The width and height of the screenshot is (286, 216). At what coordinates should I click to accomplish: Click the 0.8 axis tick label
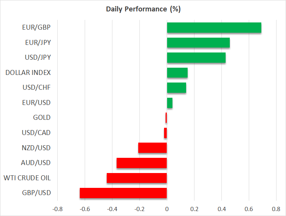276,209
